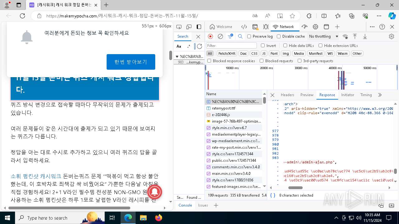The image size is (399, 224).
Task: Open Copilot icon in Edge toolbar
Action: point(392,16)
